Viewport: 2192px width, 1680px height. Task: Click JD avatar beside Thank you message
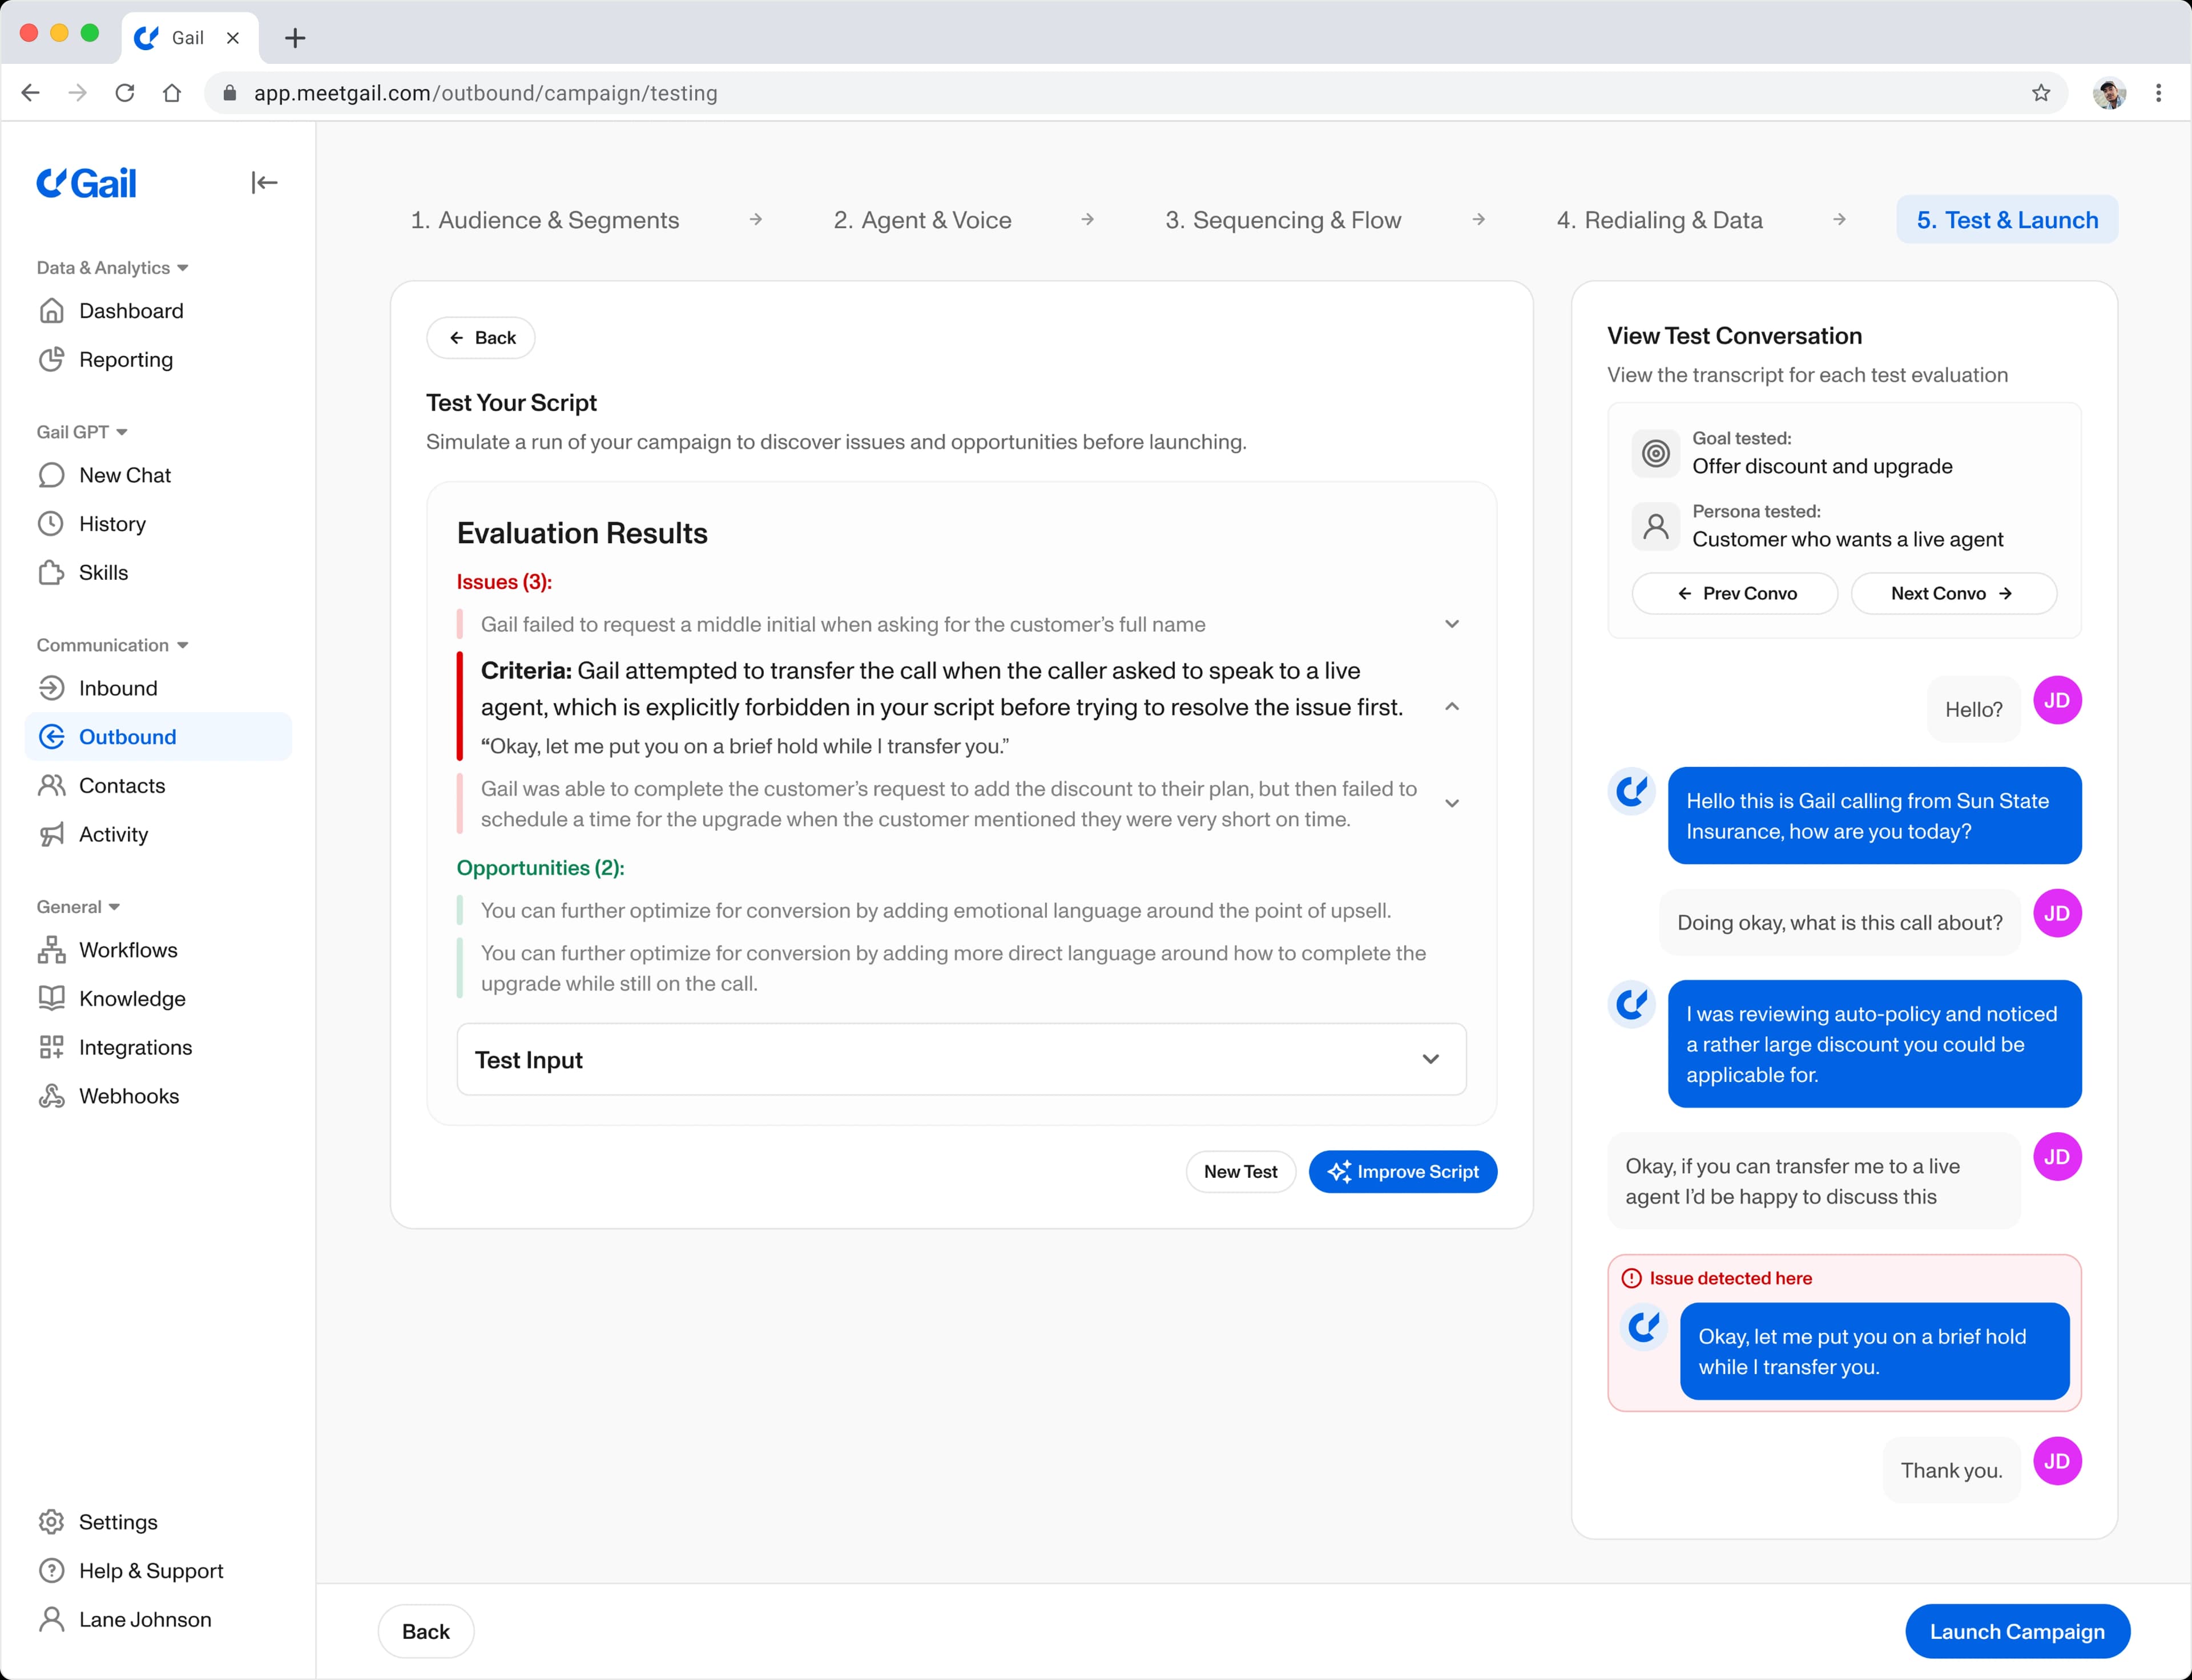point(2057,1462)
